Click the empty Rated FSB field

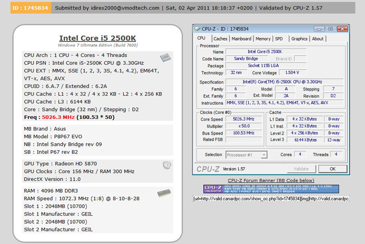(x=244, y=140)
